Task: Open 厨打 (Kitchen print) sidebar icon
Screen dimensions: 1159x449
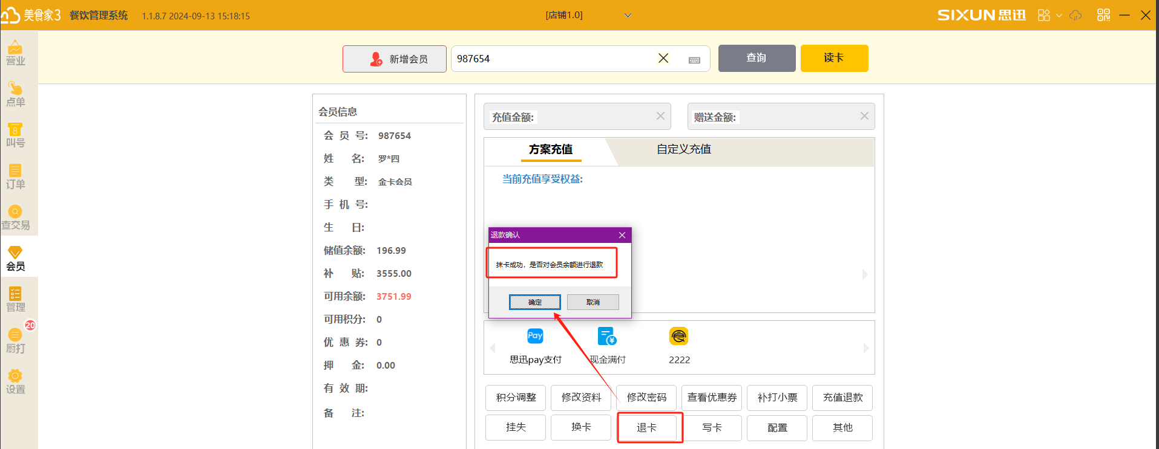Action: 16,341
